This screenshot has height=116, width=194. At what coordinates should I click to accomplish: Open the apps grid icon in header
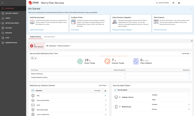tap(173, 3)
